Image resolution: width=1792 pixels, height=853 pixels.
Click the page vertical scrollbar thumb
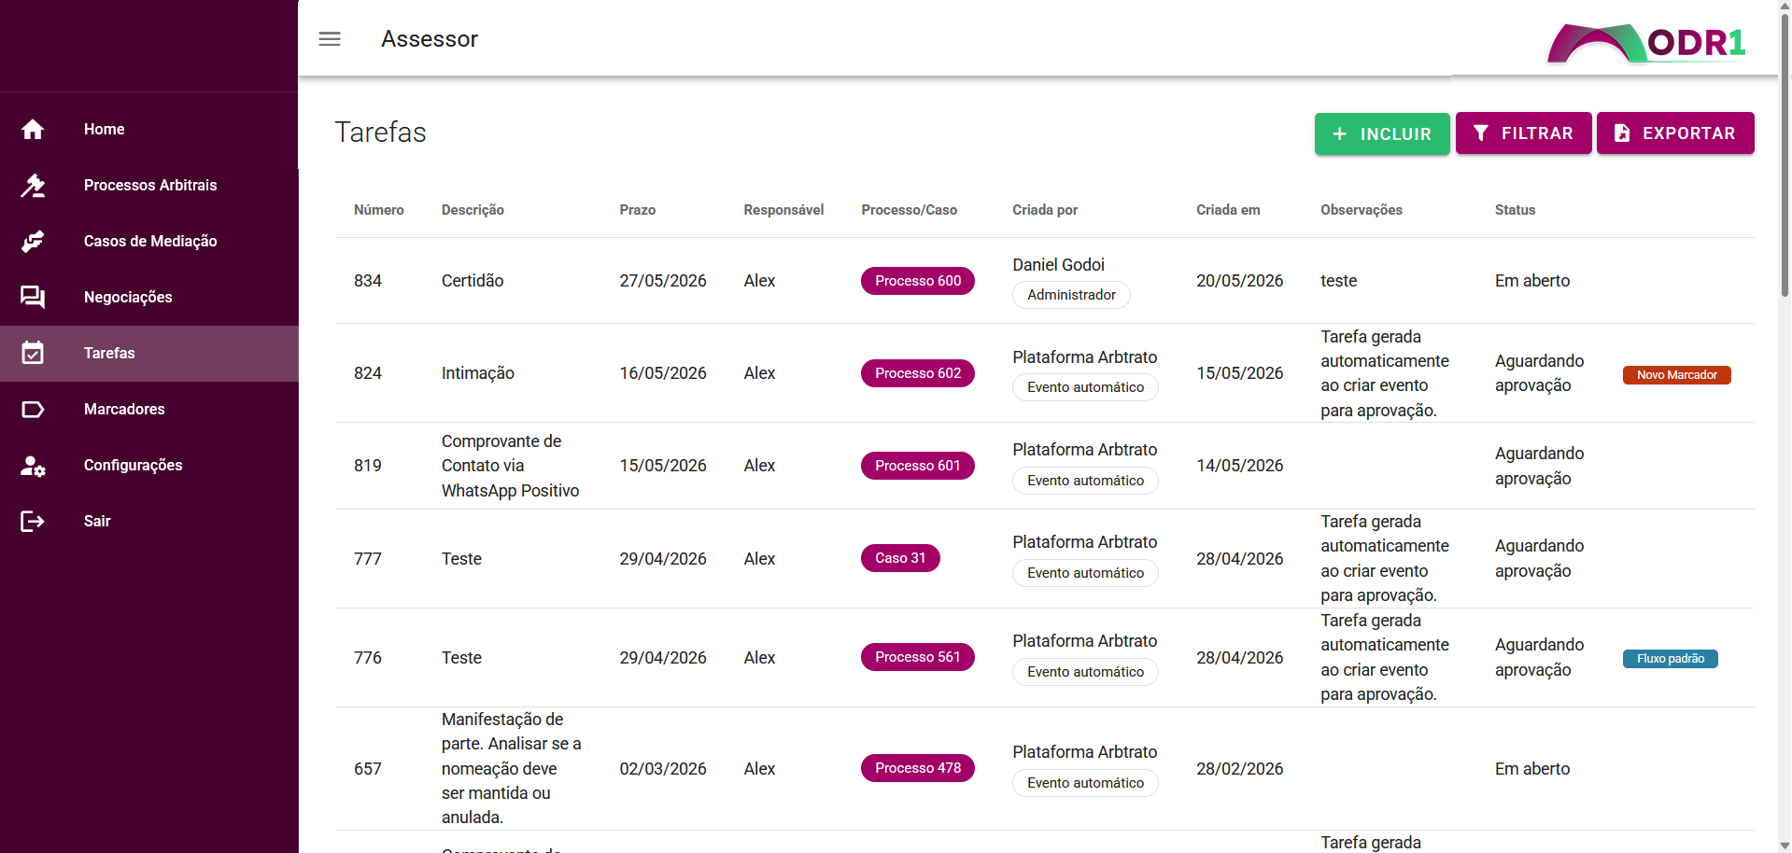click(x=1785, y=154)
